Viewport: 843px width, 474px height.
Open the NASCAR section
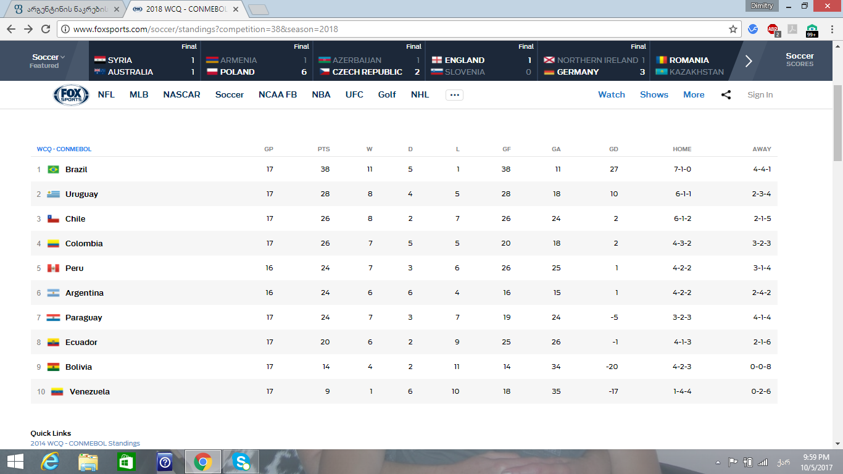[x=181, y=94]
